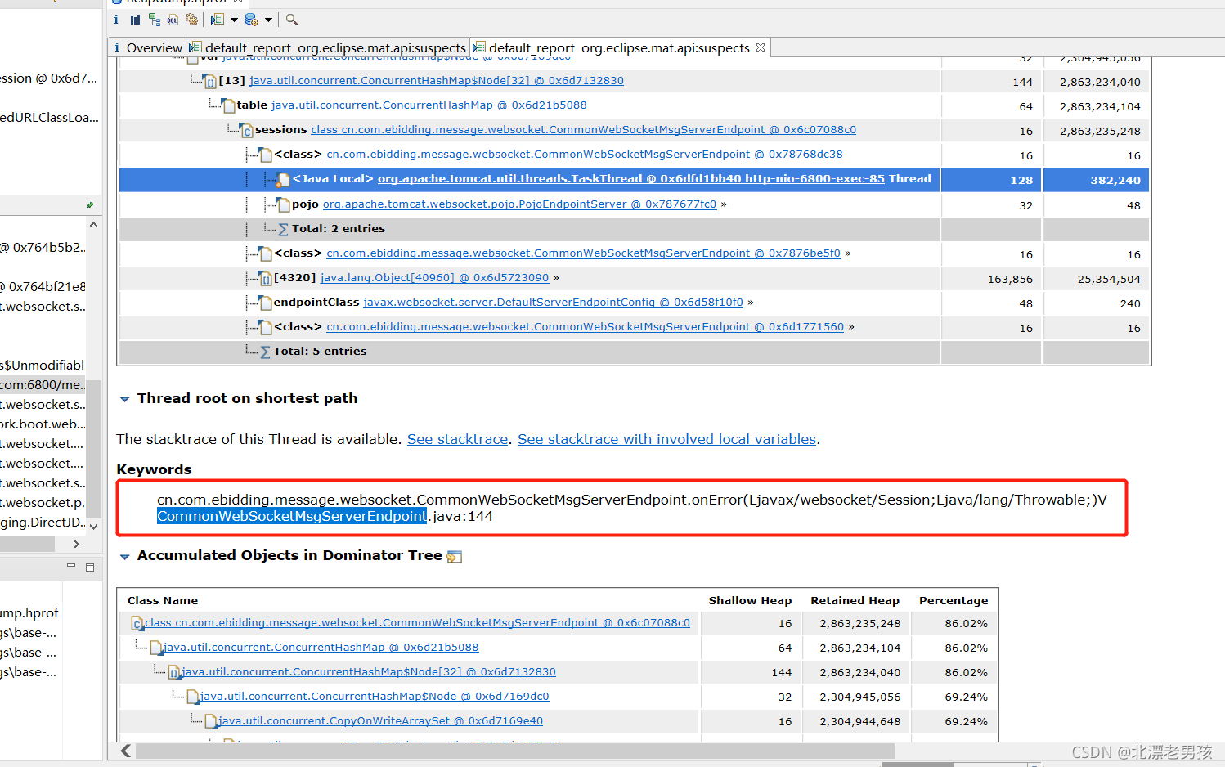Expand the » marker after Endpoint @ 0x6d1771560
The height and width of the screenshot is (767, 1225).
pos(851,327)
